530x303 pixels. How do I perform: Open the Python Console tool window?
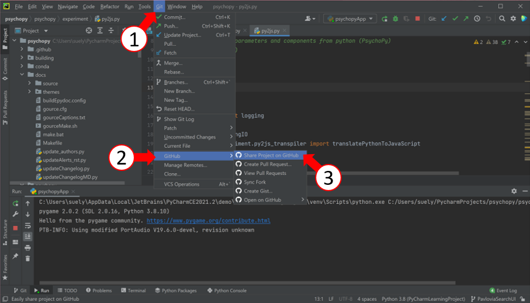coord(227,290)
